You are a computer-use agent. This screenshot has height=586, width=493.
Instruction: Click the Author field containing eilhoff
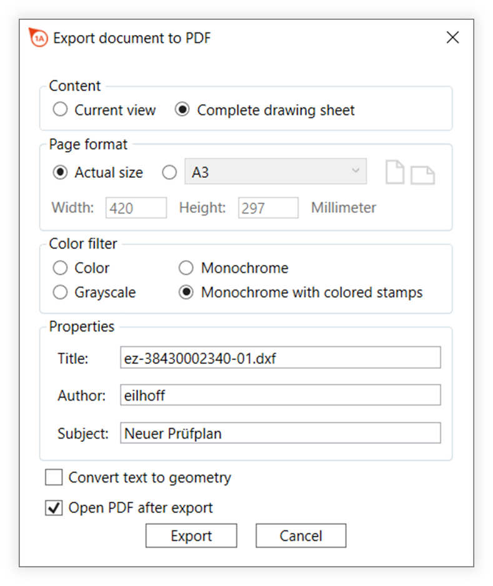[x=280, y=395]
